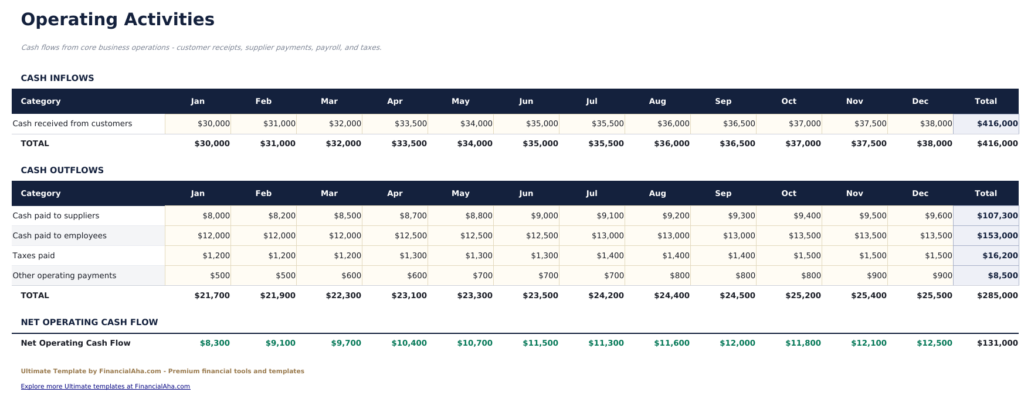Click the Apr Cash received from customers cell
Screen dimensions: 1031x402
[x=395, y=124]
